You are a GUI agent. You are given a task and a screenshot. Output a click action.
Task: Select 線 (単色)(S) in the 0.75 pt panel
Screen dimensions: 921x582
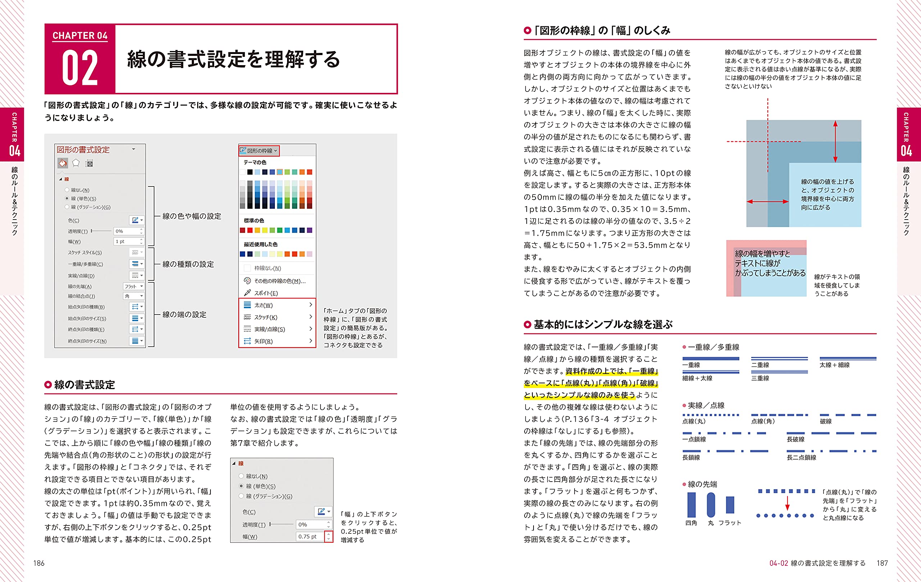coord(257,486)
